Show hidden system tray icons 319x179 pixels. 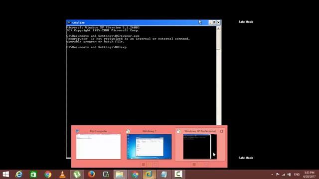tap(272, 175)
